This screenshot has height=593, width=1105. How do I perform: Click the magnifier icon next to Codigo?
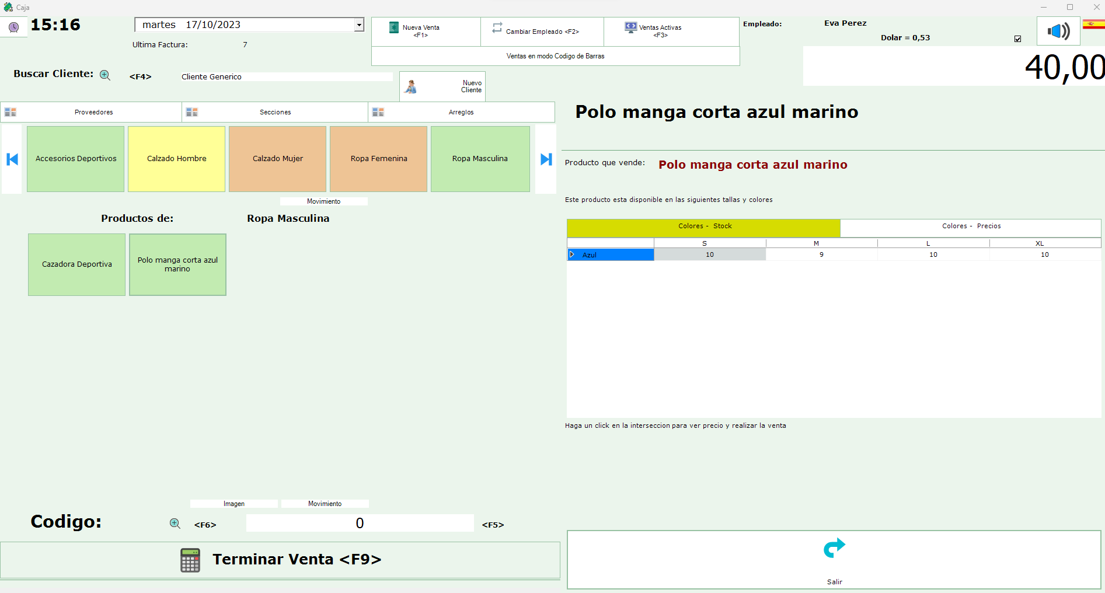click(x=175, y=524)
